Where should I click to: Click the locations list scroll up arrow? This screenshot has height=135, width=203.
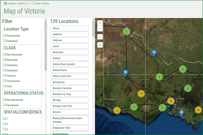94,20
